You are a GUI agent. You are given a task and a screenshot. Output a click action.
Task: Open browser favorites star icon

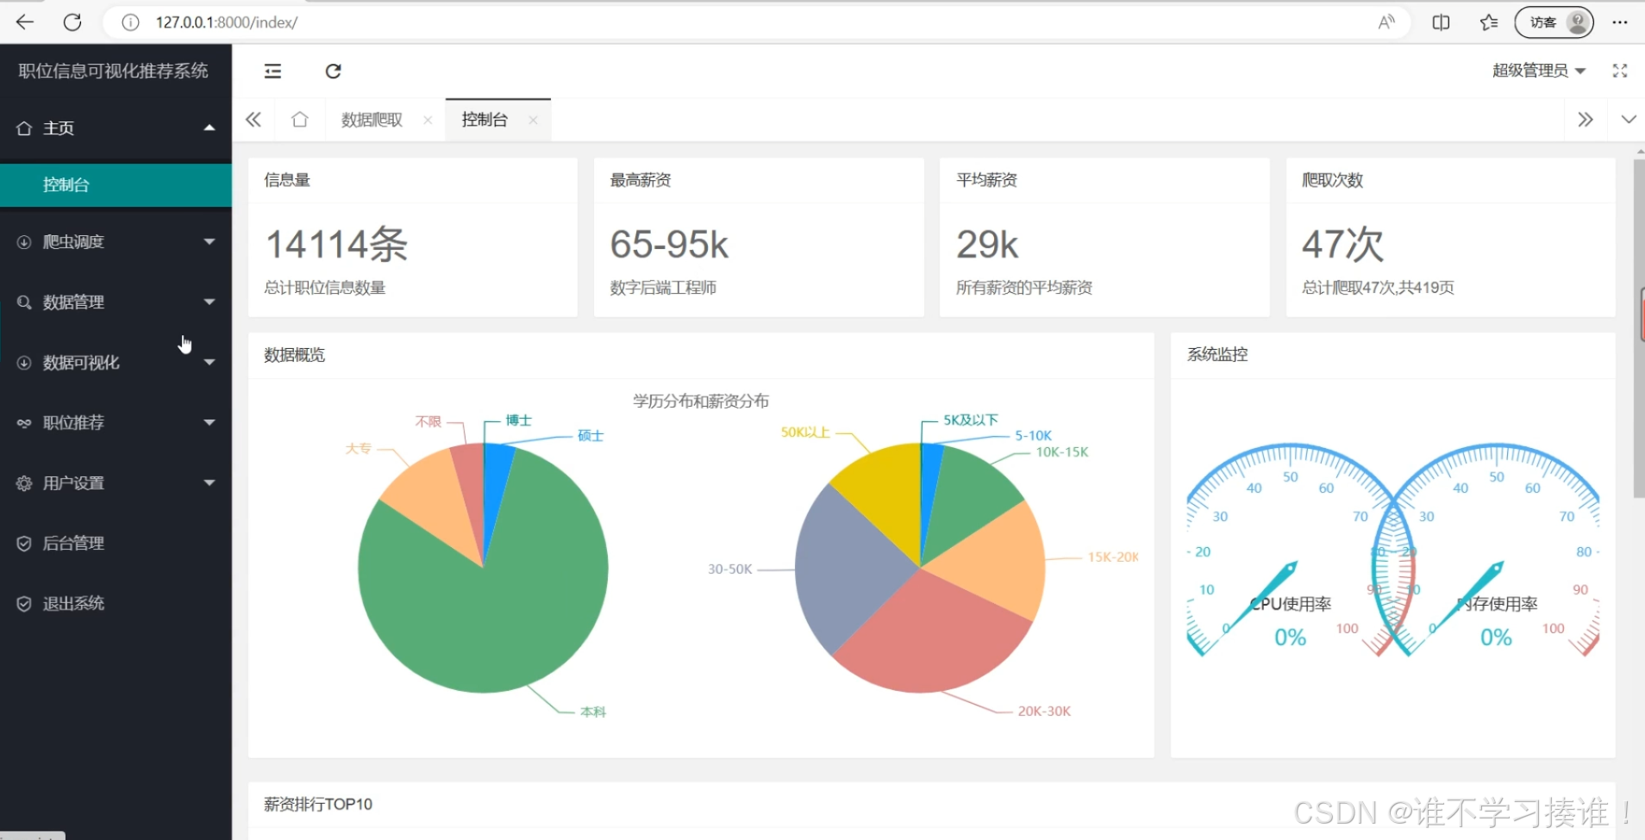tap(1489, 22)
